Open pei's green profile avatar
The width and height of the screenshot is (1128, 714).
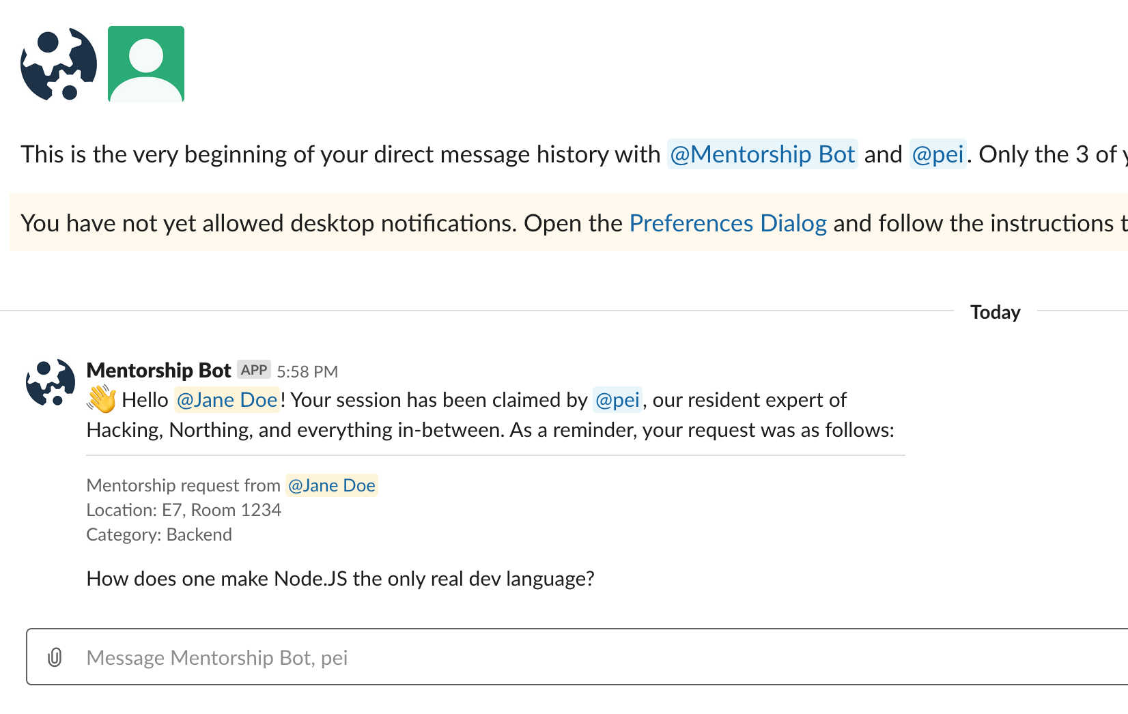[x=146, y=64]
